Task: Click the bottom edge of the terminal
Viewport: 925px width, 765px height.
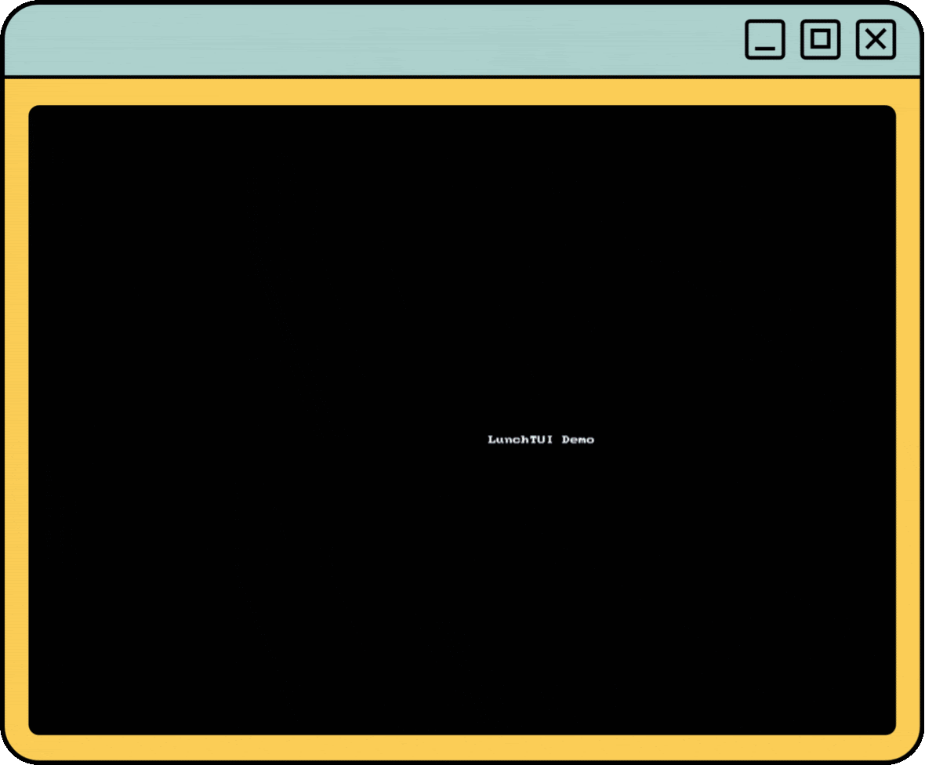Action: point(462,717)
